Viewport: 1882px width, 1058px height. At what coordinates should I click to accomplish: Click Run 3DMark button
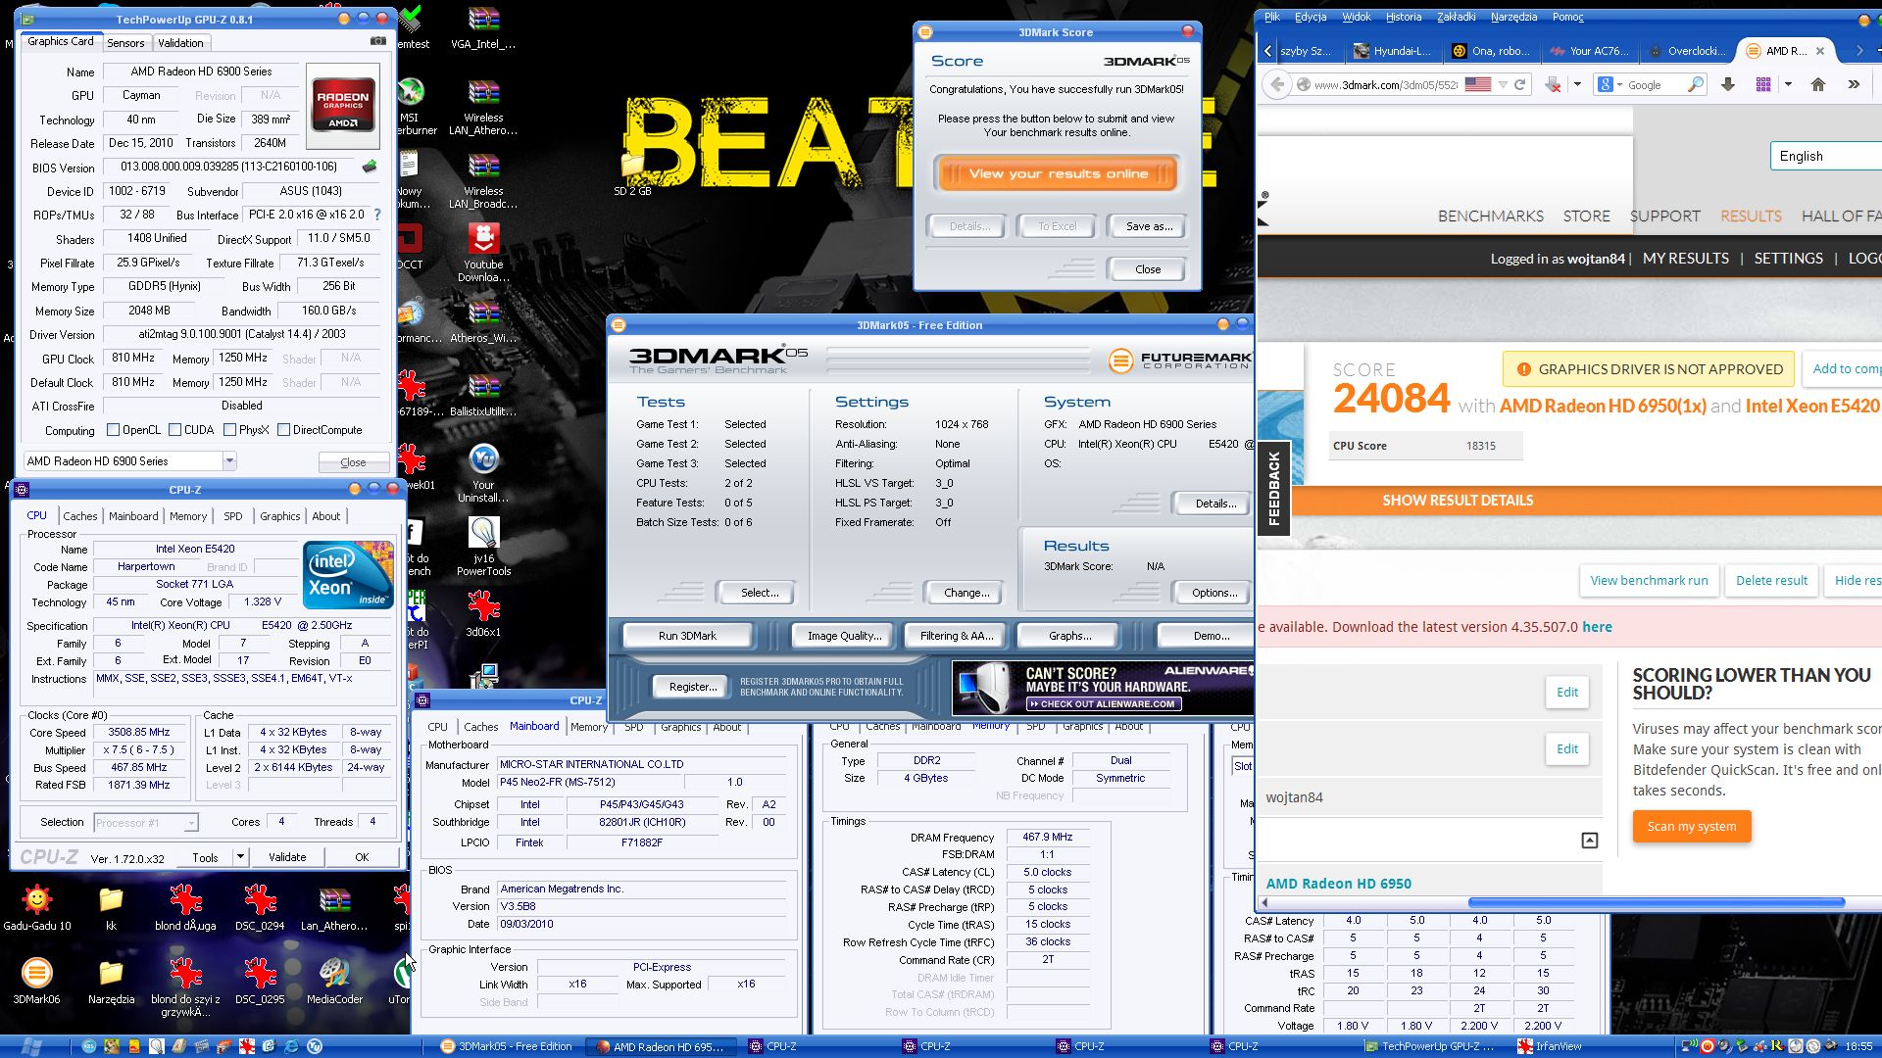[687, 636]
